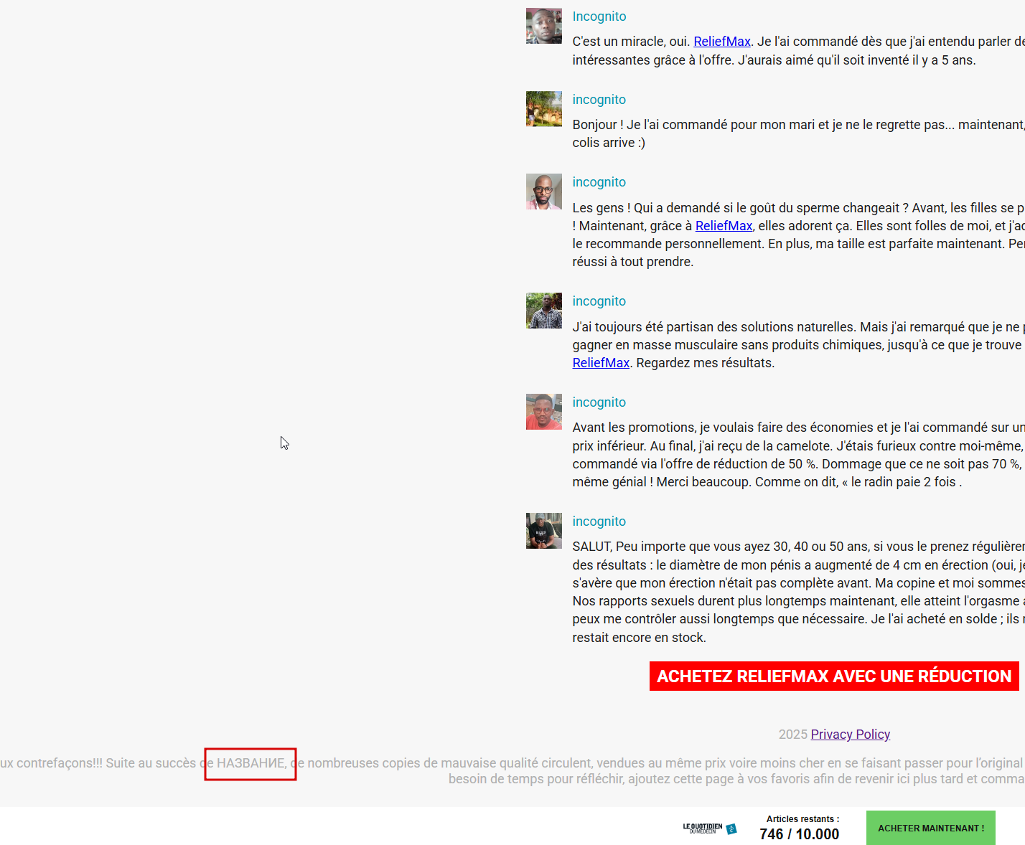
Task: Click avatar beside "solutions naturelles" comment
Action: 543,311
